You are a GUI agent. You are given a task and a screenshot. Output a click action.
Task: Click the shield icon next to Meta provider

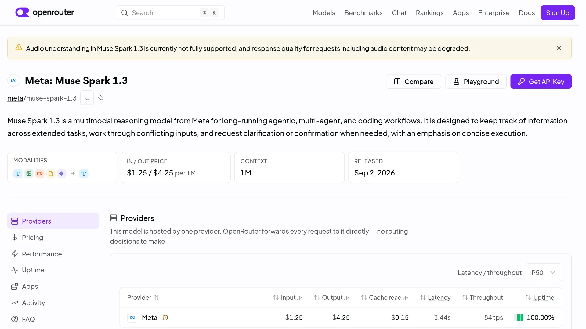click(x=165, y=317)
